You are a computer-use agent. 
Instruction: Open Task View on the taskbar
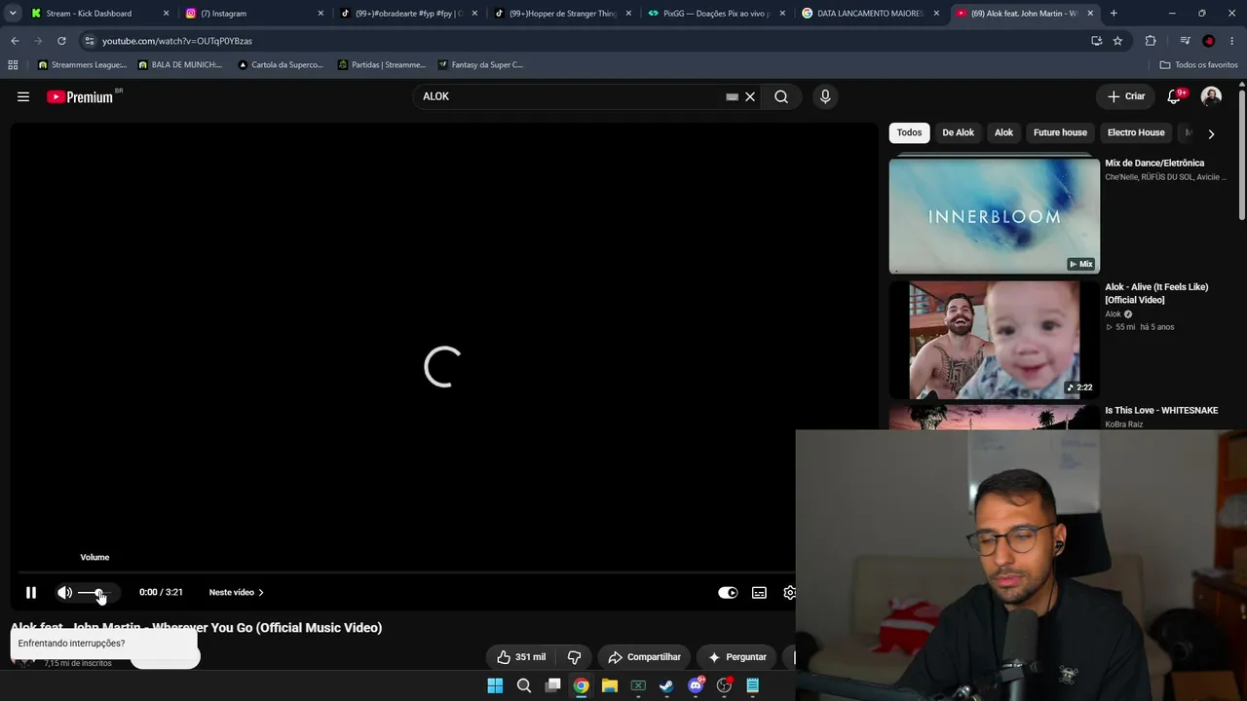pyautogui.click(x=552, y=685)
